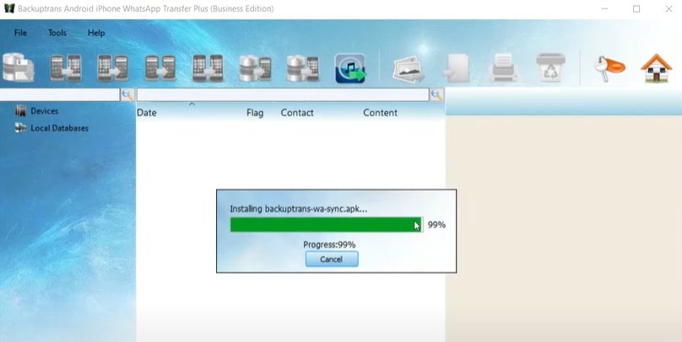Click the second phone-to-phone transfer toolbar icon

point(112,67)
